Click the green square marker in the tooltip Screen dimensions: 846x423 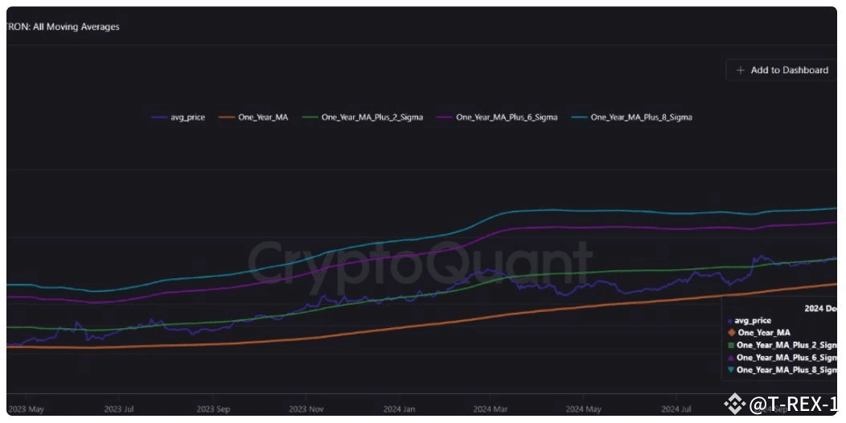click(x=731, y=345)
